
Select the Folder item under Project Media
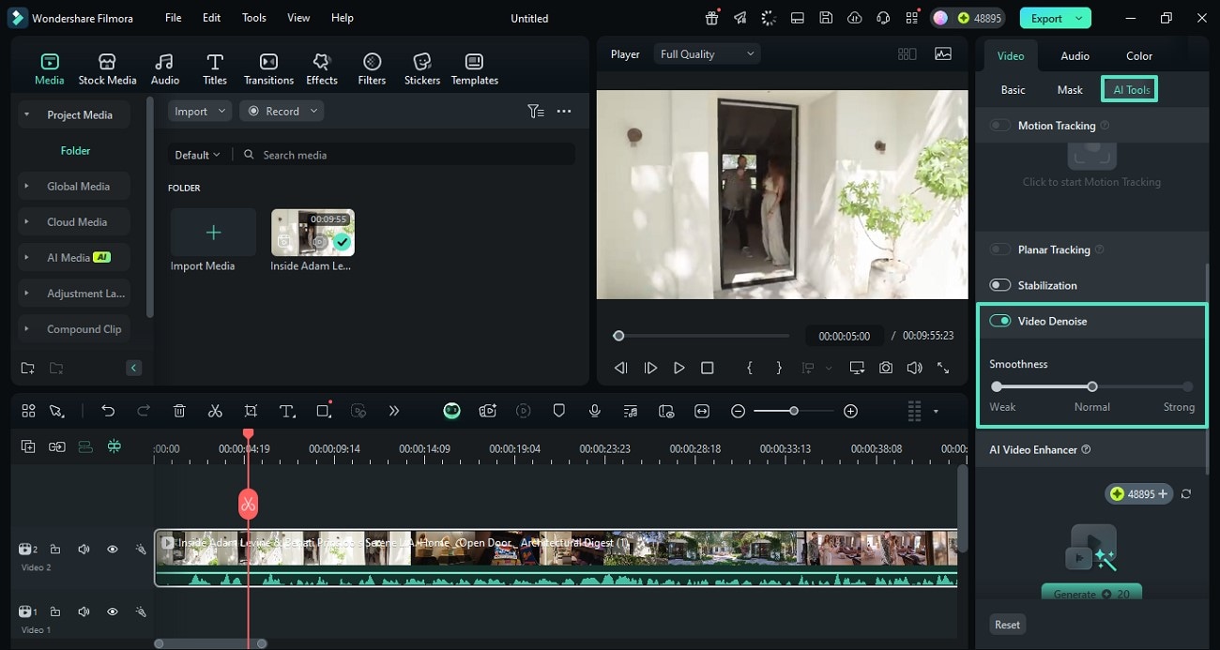point(76,150)
